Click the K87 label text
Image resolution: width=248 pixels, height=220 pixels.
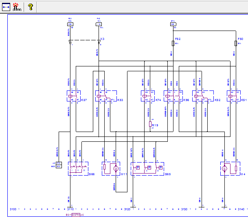(x=84, y=100)
